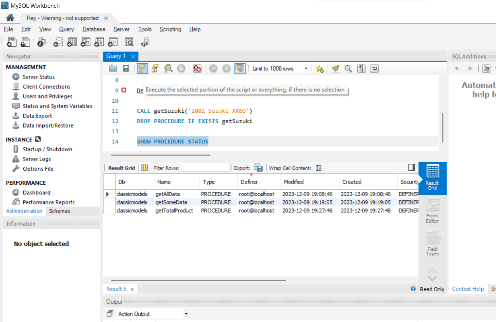Click the Home tab icon
The width and height of the screenshot is (496, 322).
[10, 18]
